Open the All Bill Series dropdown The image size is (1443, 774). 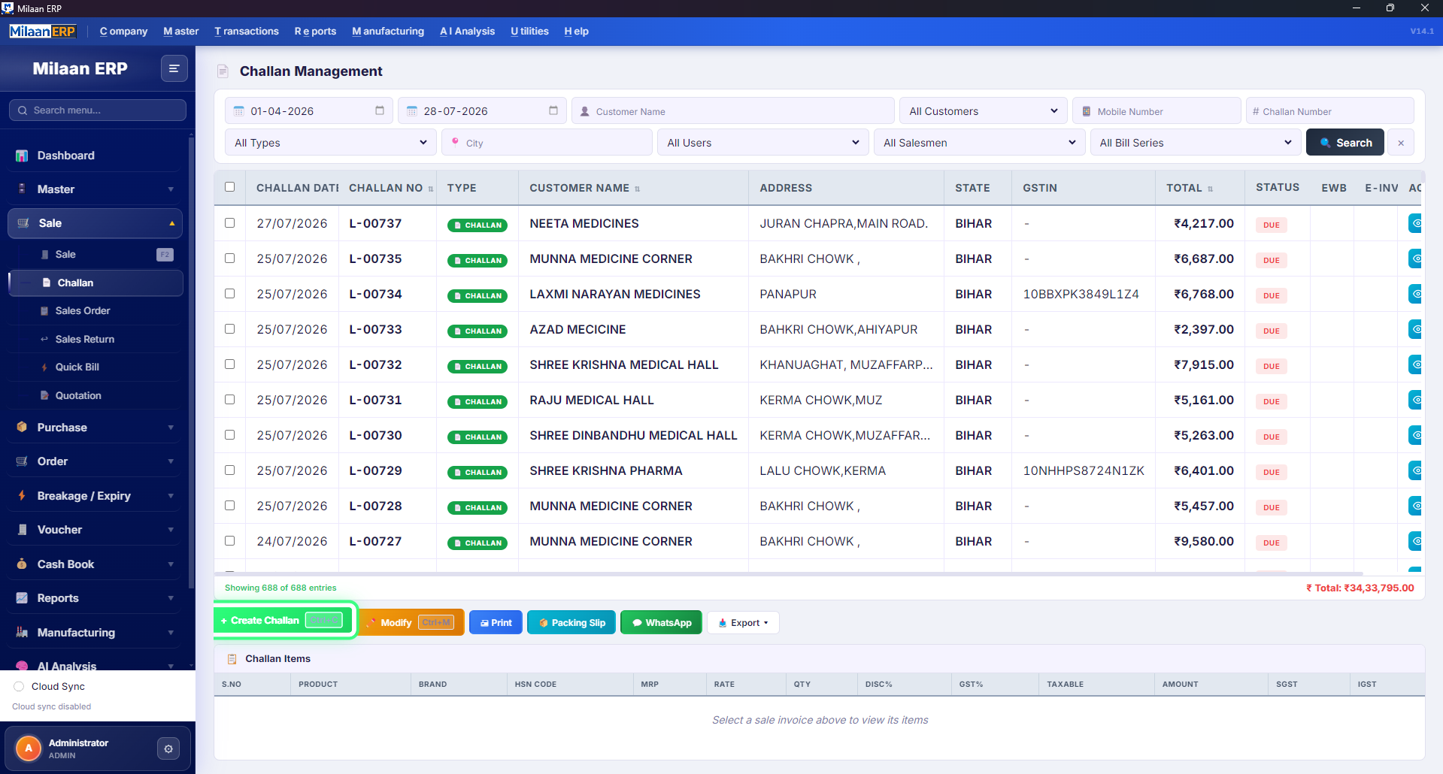click(1195, 143)
